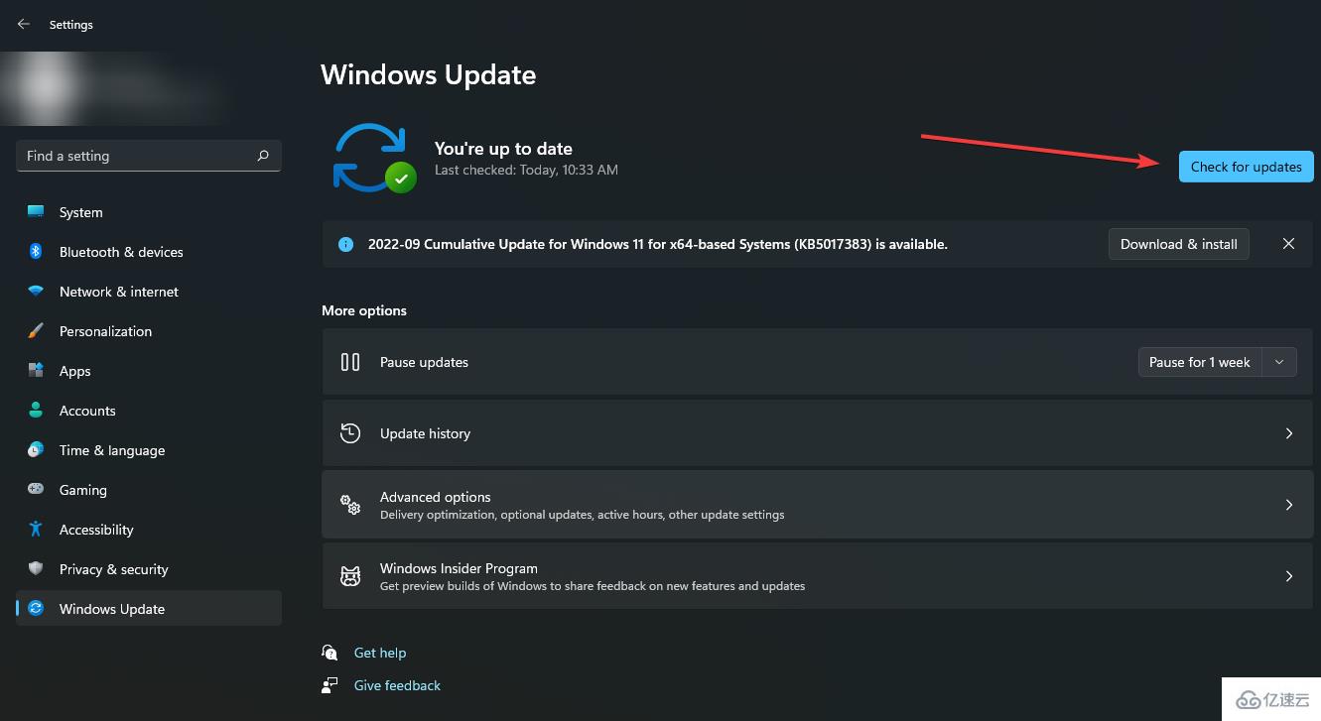Click the Privacy shield icon
Image resolution: width=1321 pixels, height=721 pixels.
36,568
